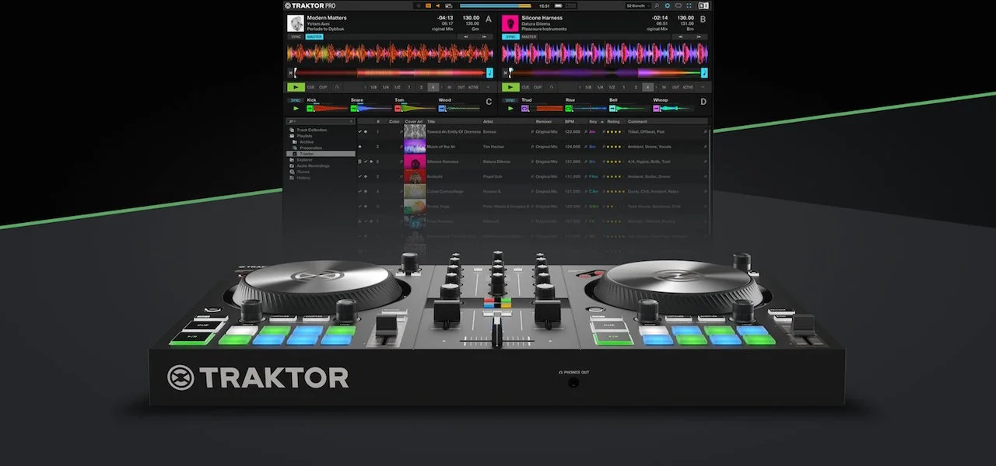Expand Deck B advanced panel arrow

pos(703,88)
